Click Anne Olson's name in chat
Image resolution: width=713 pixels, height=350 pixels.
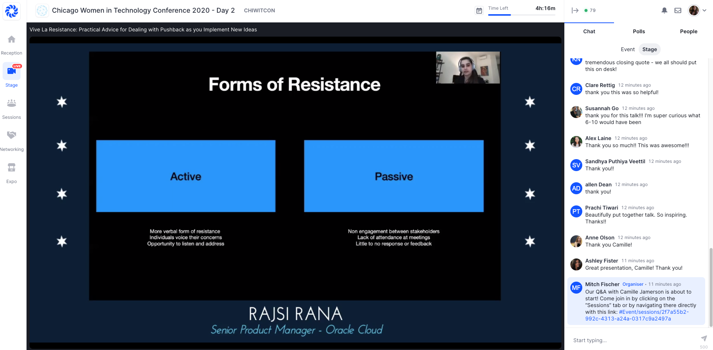click(x=599, y=238)
